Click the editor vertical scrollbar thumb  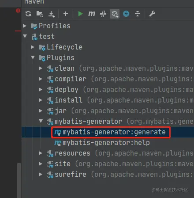(19, 180)
